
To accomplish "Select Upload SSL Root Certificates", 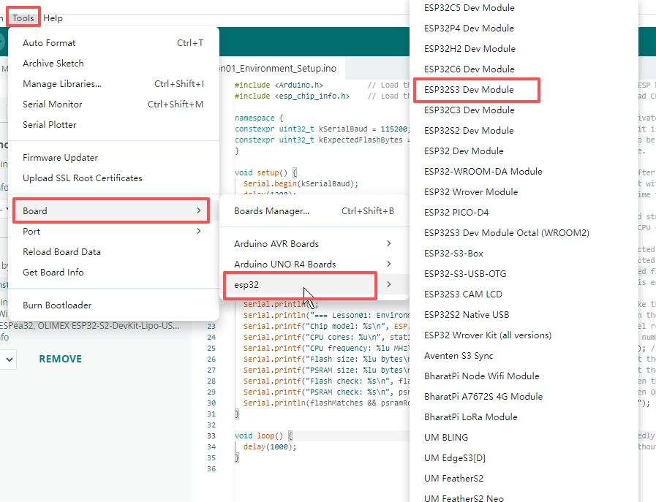I will coord(113,178).
